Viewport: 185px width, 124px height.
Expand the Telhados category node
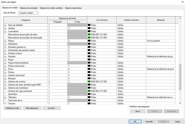coord(5,97)
